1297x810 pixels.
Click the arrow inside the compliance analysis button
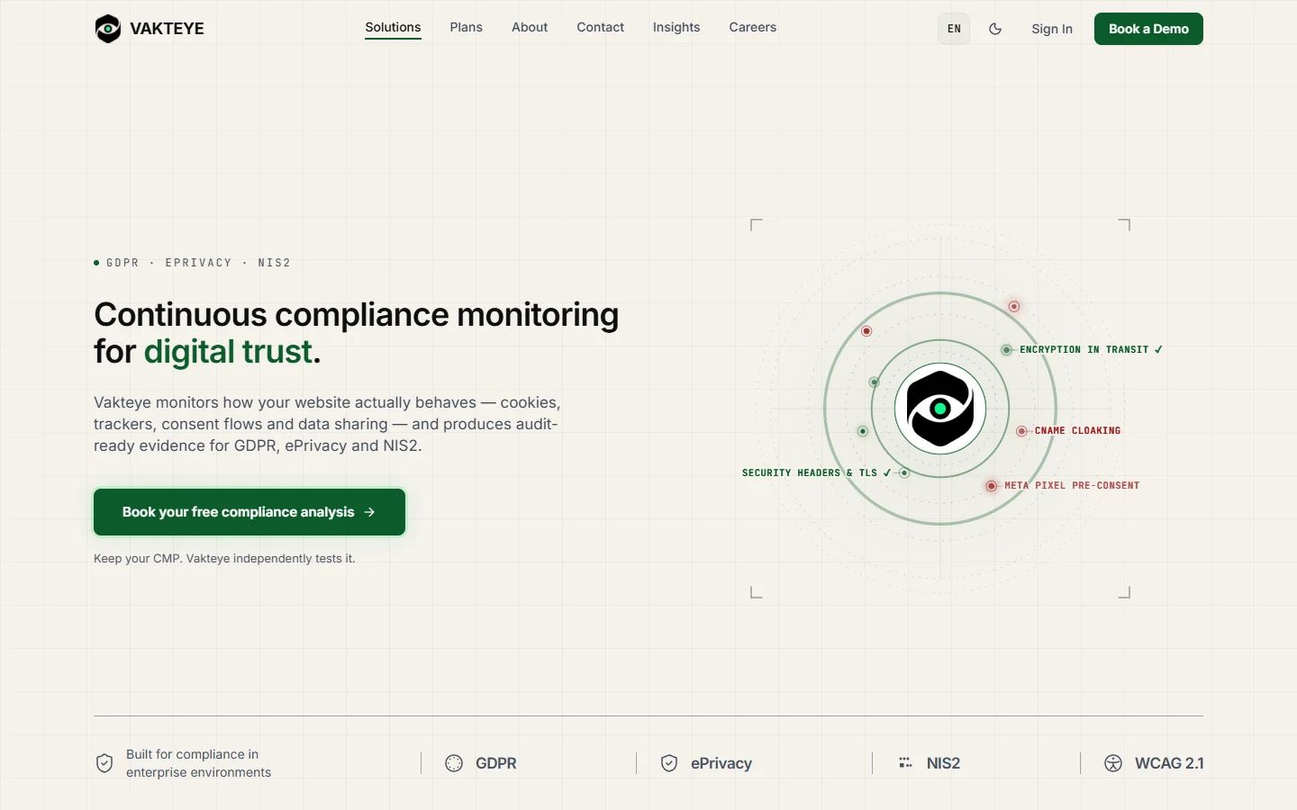pyautogui.click(x=369, y=512)
